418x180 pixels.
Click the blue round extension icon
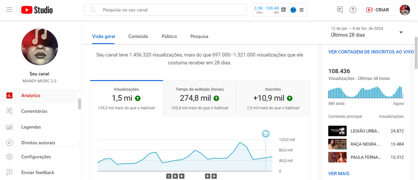click(x=293, y=10)
